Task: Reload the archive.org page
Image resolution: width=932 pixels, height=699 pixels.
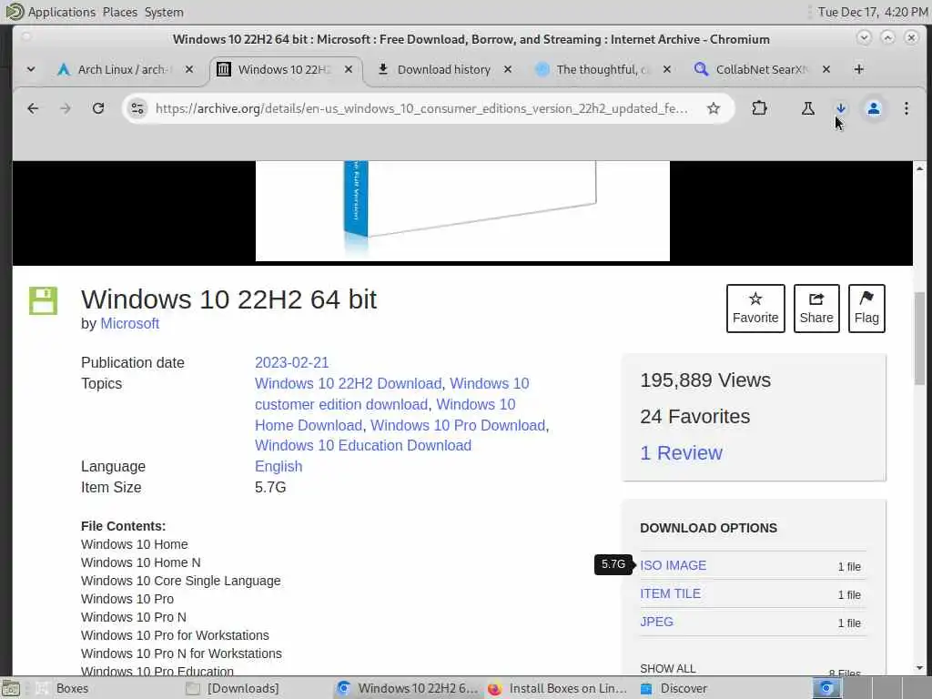Action: click(98, 108)
